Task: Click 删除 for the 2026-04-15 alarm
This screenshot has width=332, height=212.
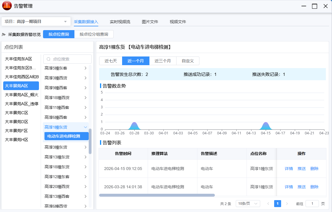Action: (315, 169)
